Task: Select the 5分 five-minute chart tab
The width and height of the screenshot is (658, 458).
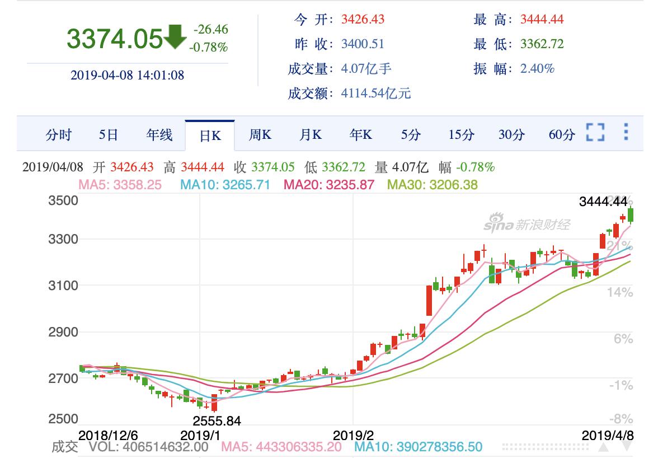Action: [x=411, y=135]
